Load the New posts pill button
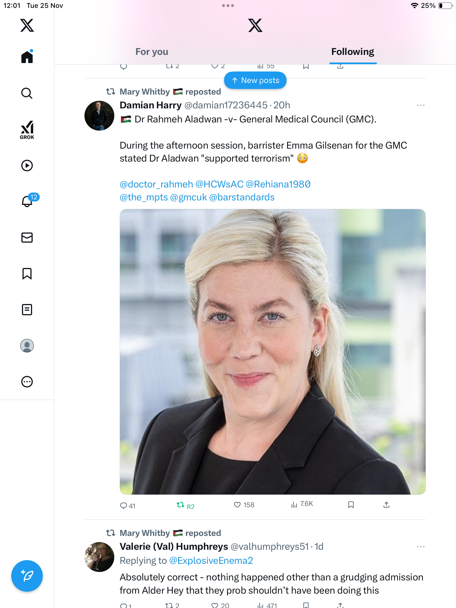The height and width of the screenshot is (608, 456). (255, 81)
